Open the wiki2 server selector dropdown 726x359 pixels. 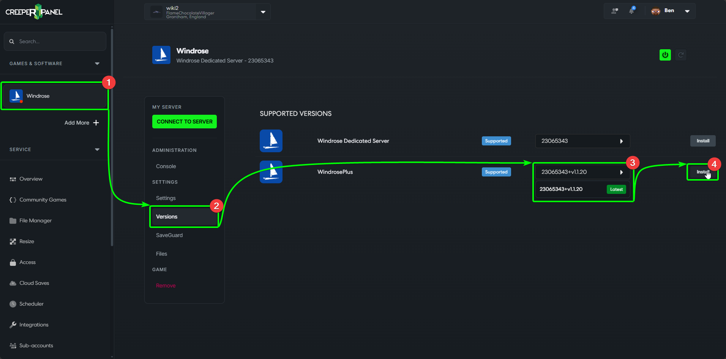pos(263,12)
